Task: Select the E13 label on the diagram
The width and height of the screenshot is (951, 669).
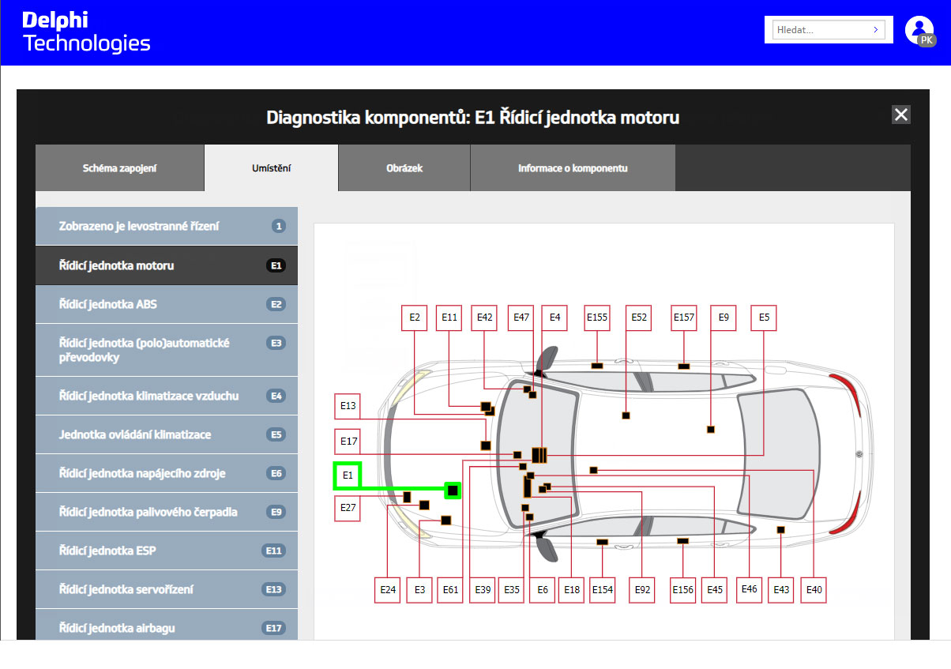Action: coord(348,406)
